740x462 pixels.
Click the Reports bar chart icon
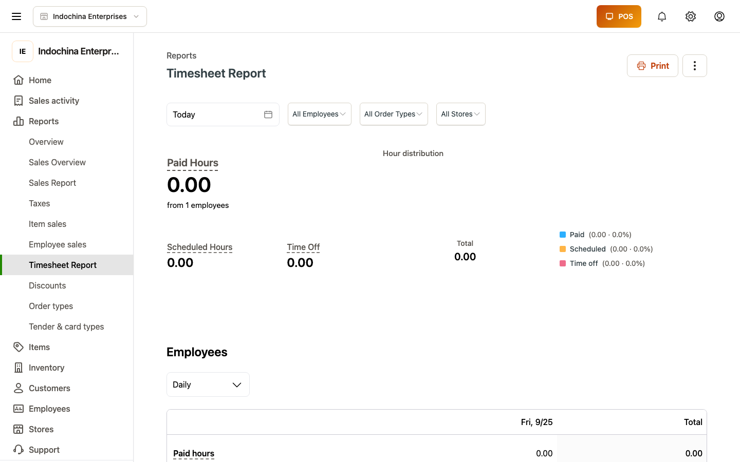[x=18, y=121]
